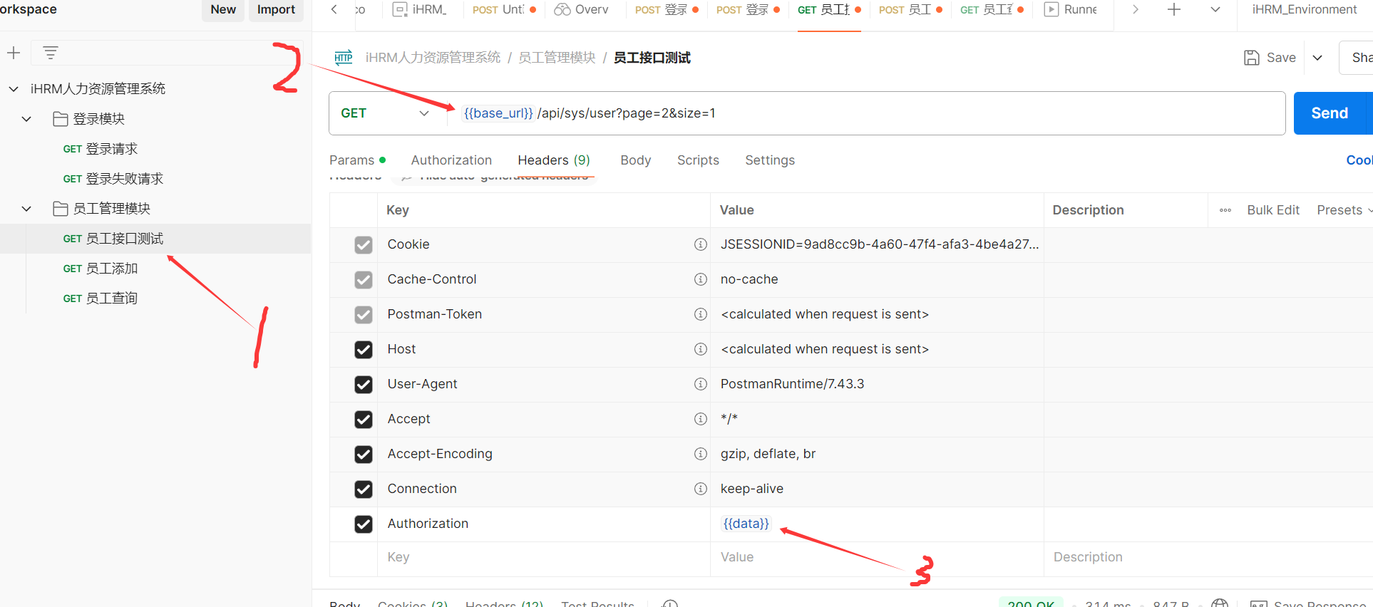Click the 登录模块 folder icon
The height and width of the screenshot is (607, 1373).
61,119
